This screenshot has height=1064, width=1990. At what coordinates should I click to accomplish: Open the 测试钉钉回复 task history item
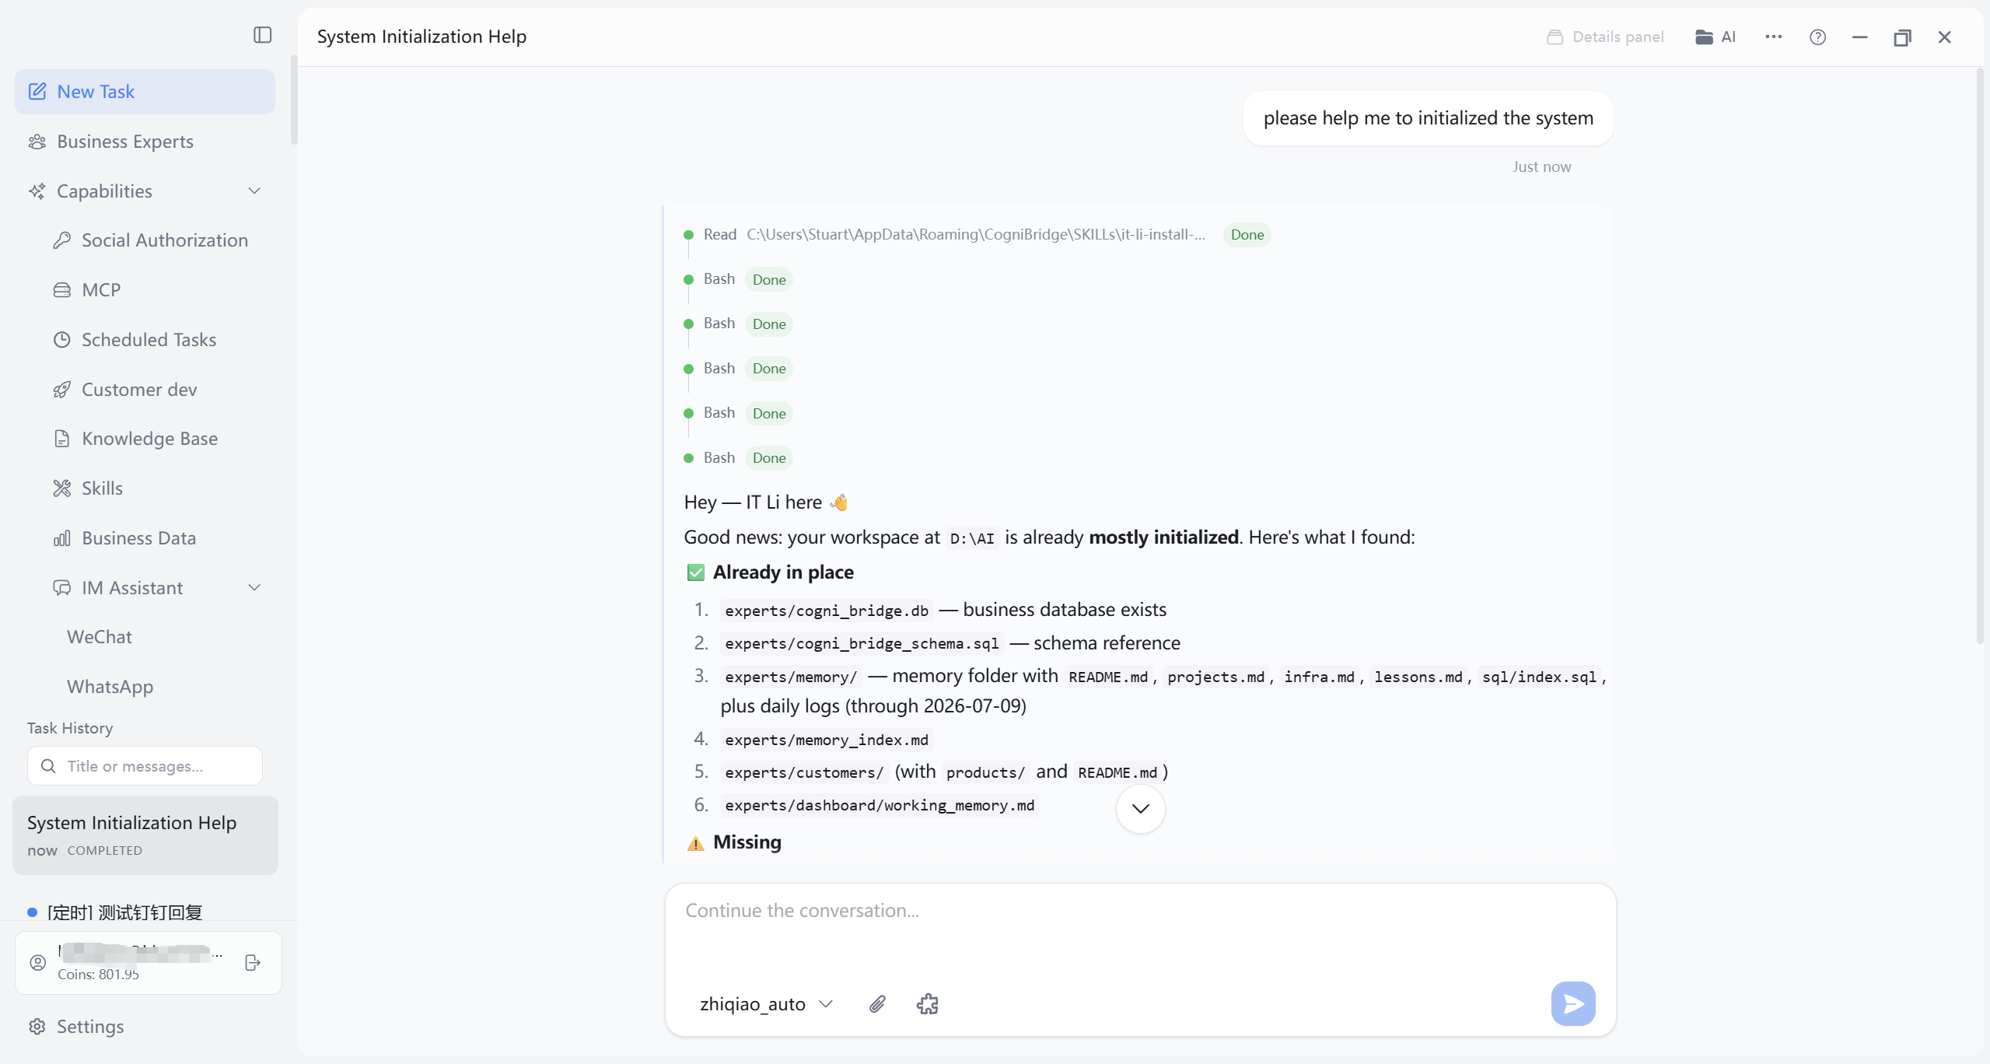[x=124, y=912]
